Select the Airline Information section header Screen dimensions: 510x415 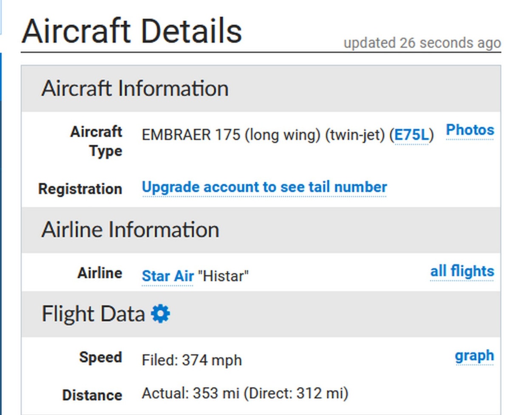pos(261,230)
